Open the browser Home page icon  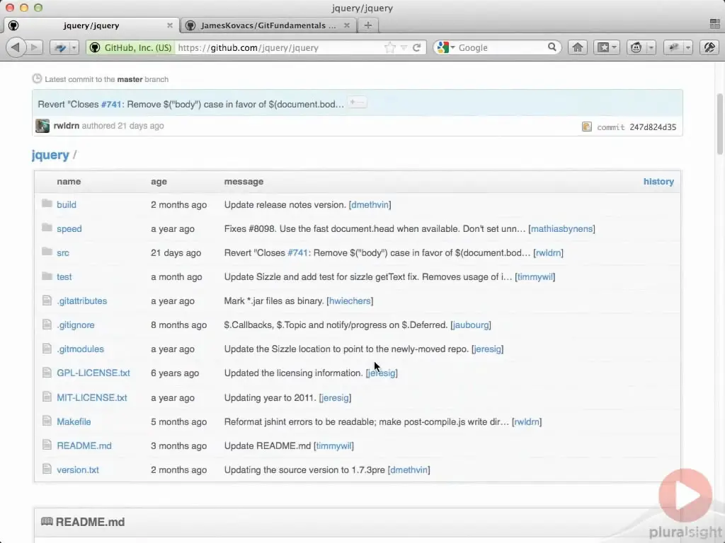point(578,47)
